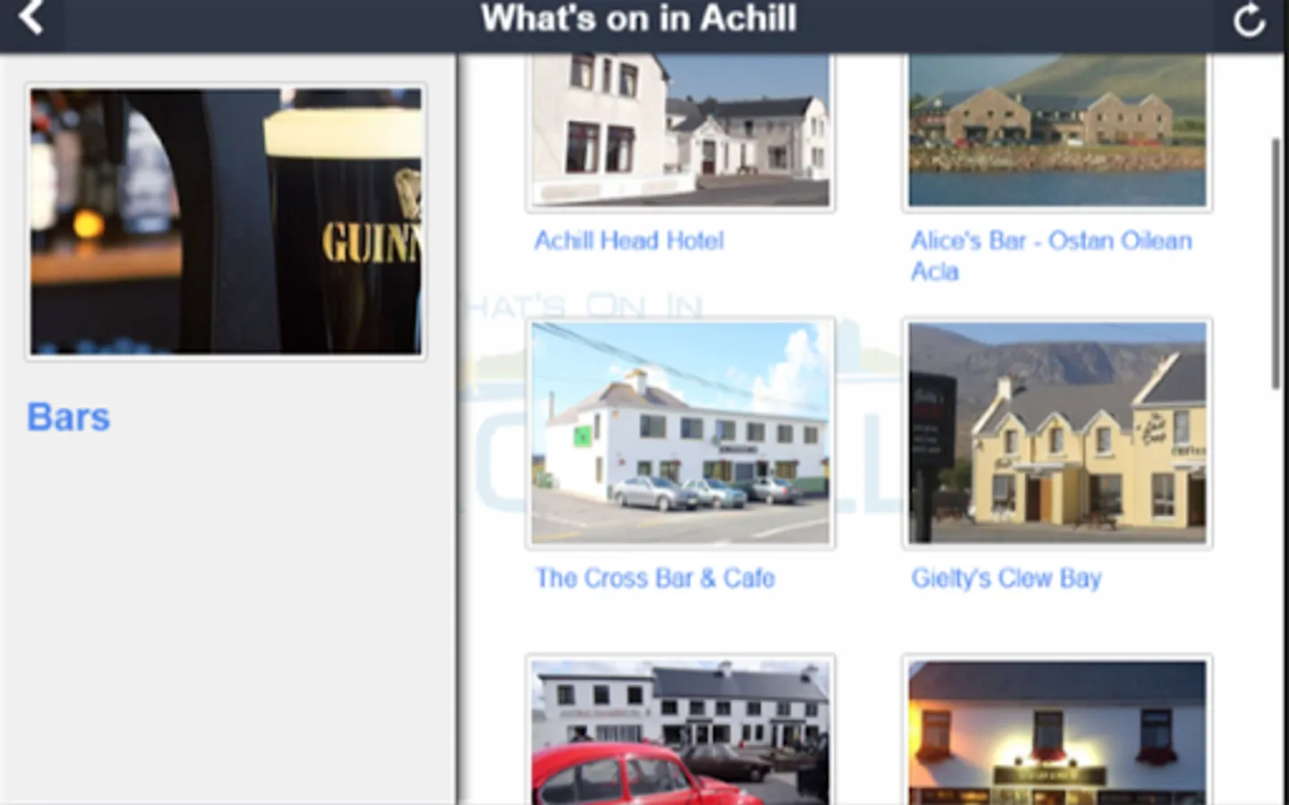Viewport: 1289px width, 805px height.
Task: Click the divider between the two panels
Action: point(457,429)
